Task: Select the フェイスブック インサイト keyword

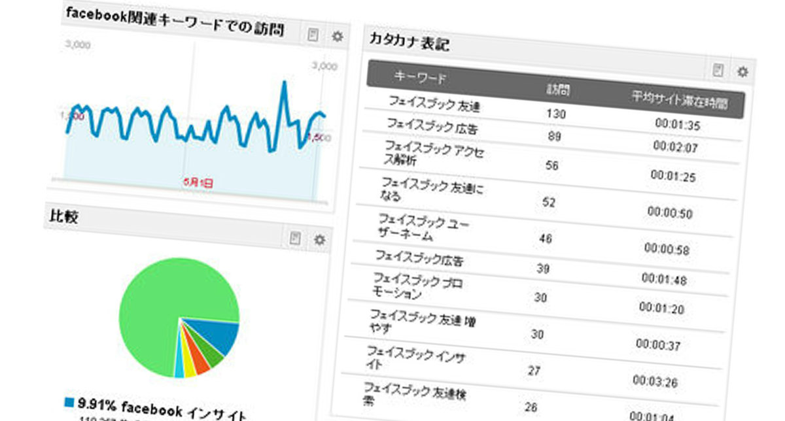Action: (x=416, y=358)
